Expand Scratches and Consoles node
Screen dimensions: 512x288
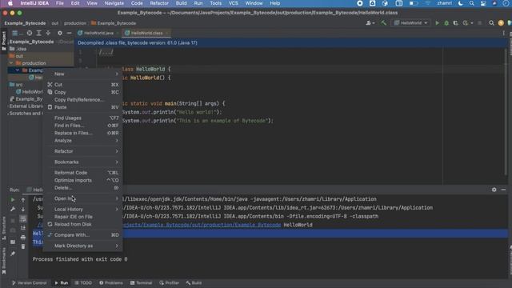click(26, 114)
